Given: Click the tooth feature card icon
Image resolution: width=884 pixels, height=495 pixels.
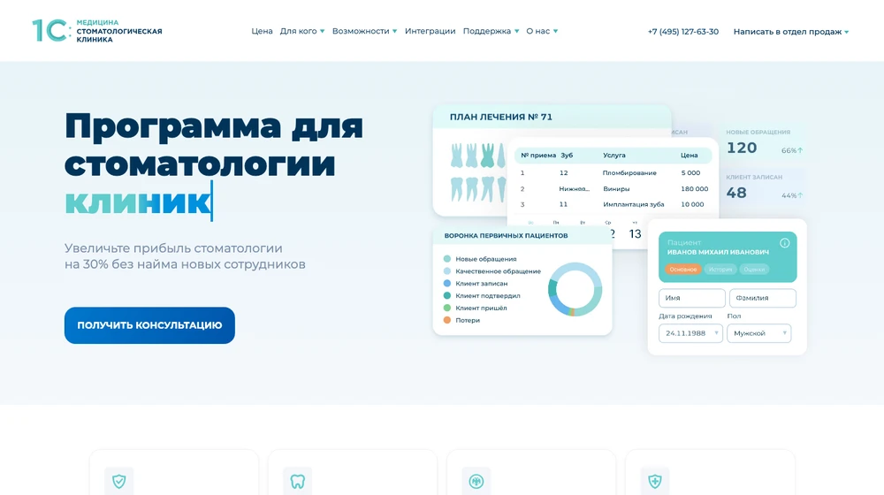Looking at the screenshot, I should click(298, 481).
